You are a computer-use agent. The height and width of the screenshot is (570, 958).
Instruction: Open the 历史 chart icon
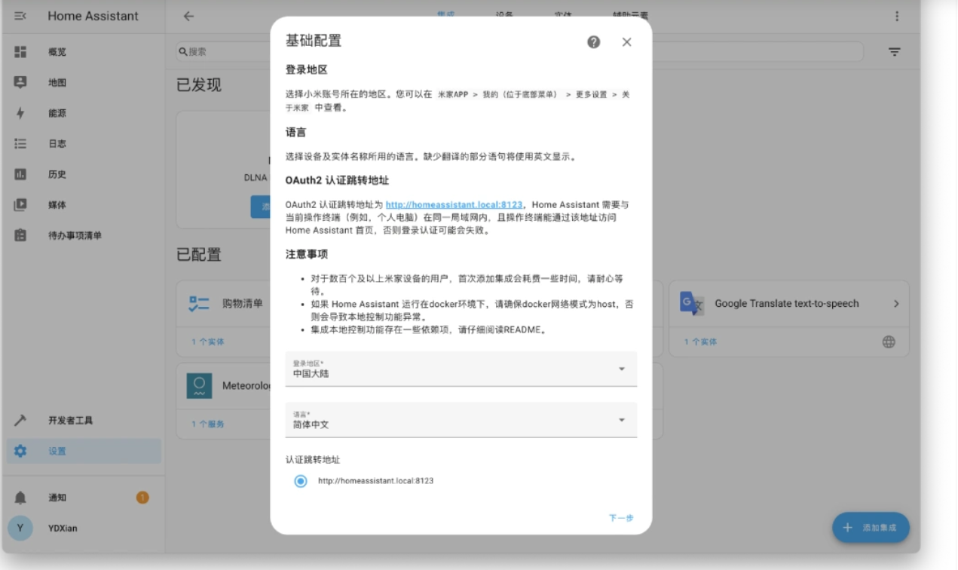click(x=20, y=174)
